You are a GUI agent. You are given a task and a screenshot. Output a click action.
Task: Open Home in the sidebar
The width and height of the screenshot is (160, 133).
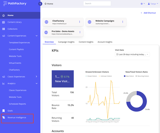20,15
